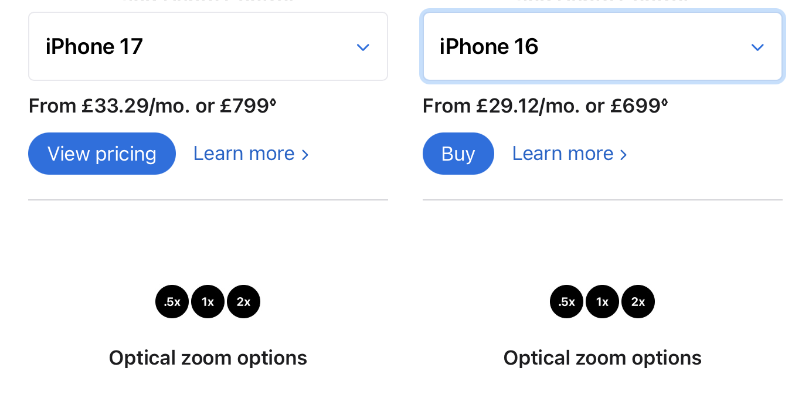Screen dimensions: 802x415
Task: Click the .5x zoom badge under iPhone 17
Action: pos(172,302)
